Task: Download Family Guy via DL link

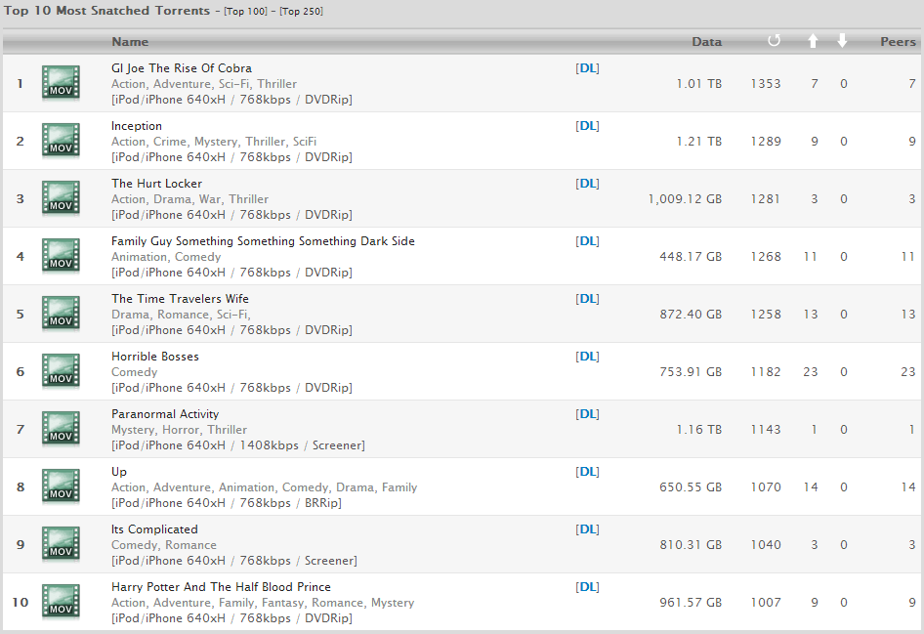Action: (x=587, y=241)
